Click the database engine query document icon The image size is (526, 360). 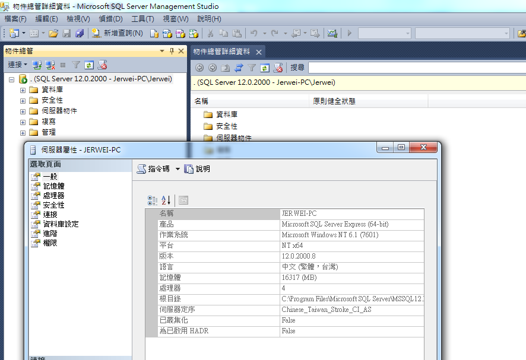pos(154,33)
